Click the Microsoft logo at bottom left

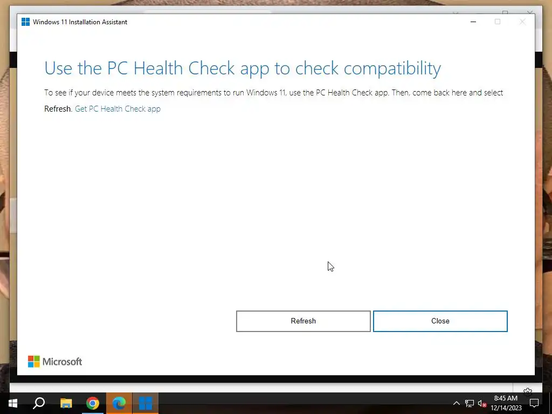pyautogui.click(x=55, y=362)
